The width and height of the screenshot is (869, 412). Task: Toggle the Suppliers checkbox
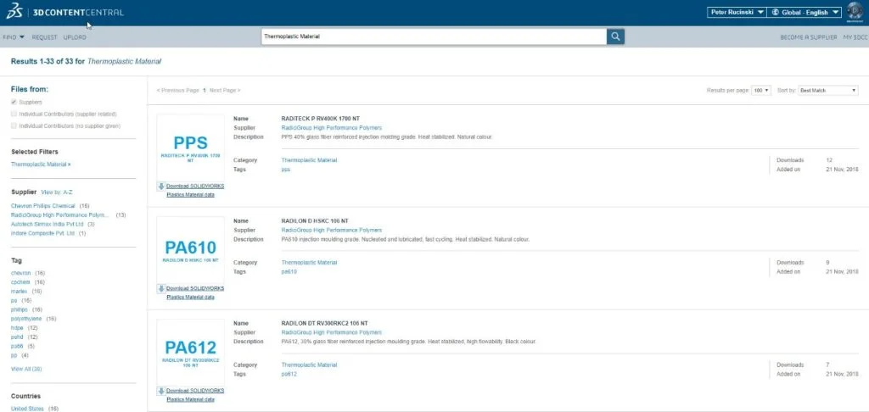14,102
